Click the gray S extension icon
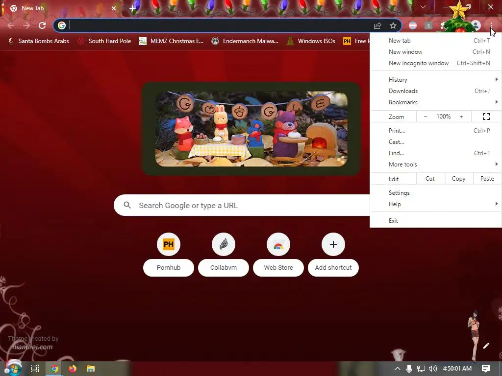 tap(428, 25)
